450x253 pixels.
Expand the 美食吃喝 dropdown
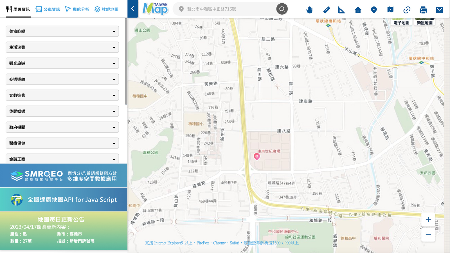pos(62,31)
